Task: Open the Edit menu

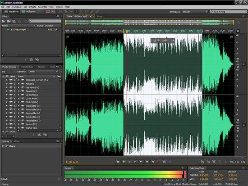Action: pyautogui.click(x=8, y=7)
